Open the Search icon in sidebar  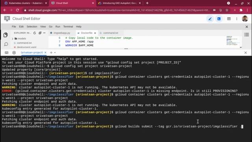click(x=6, y=44)
